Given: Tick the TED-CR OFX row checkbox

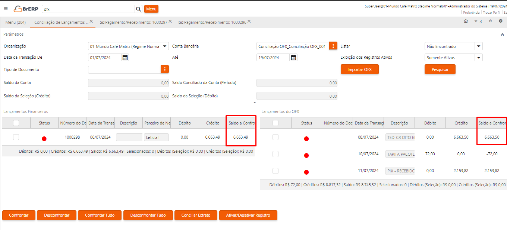Looking at the screenshot, I should click(x=275, y=137).
